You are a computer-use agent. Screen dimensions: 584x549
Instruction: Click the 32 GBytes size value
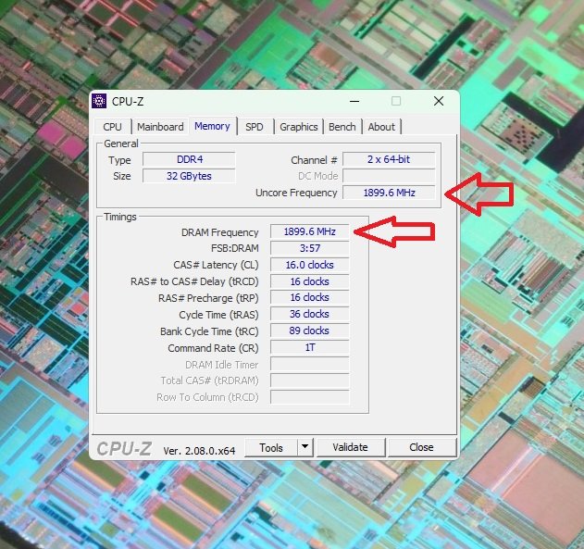coord(189,176)
